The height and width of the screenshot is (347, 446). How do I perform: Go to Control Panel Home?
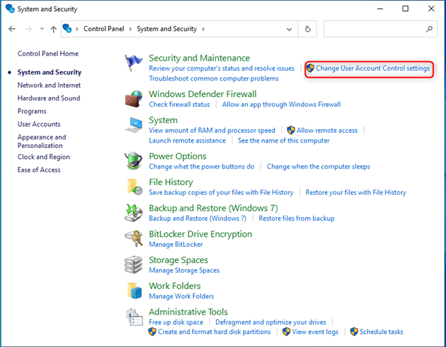click(x=48, y=54)
